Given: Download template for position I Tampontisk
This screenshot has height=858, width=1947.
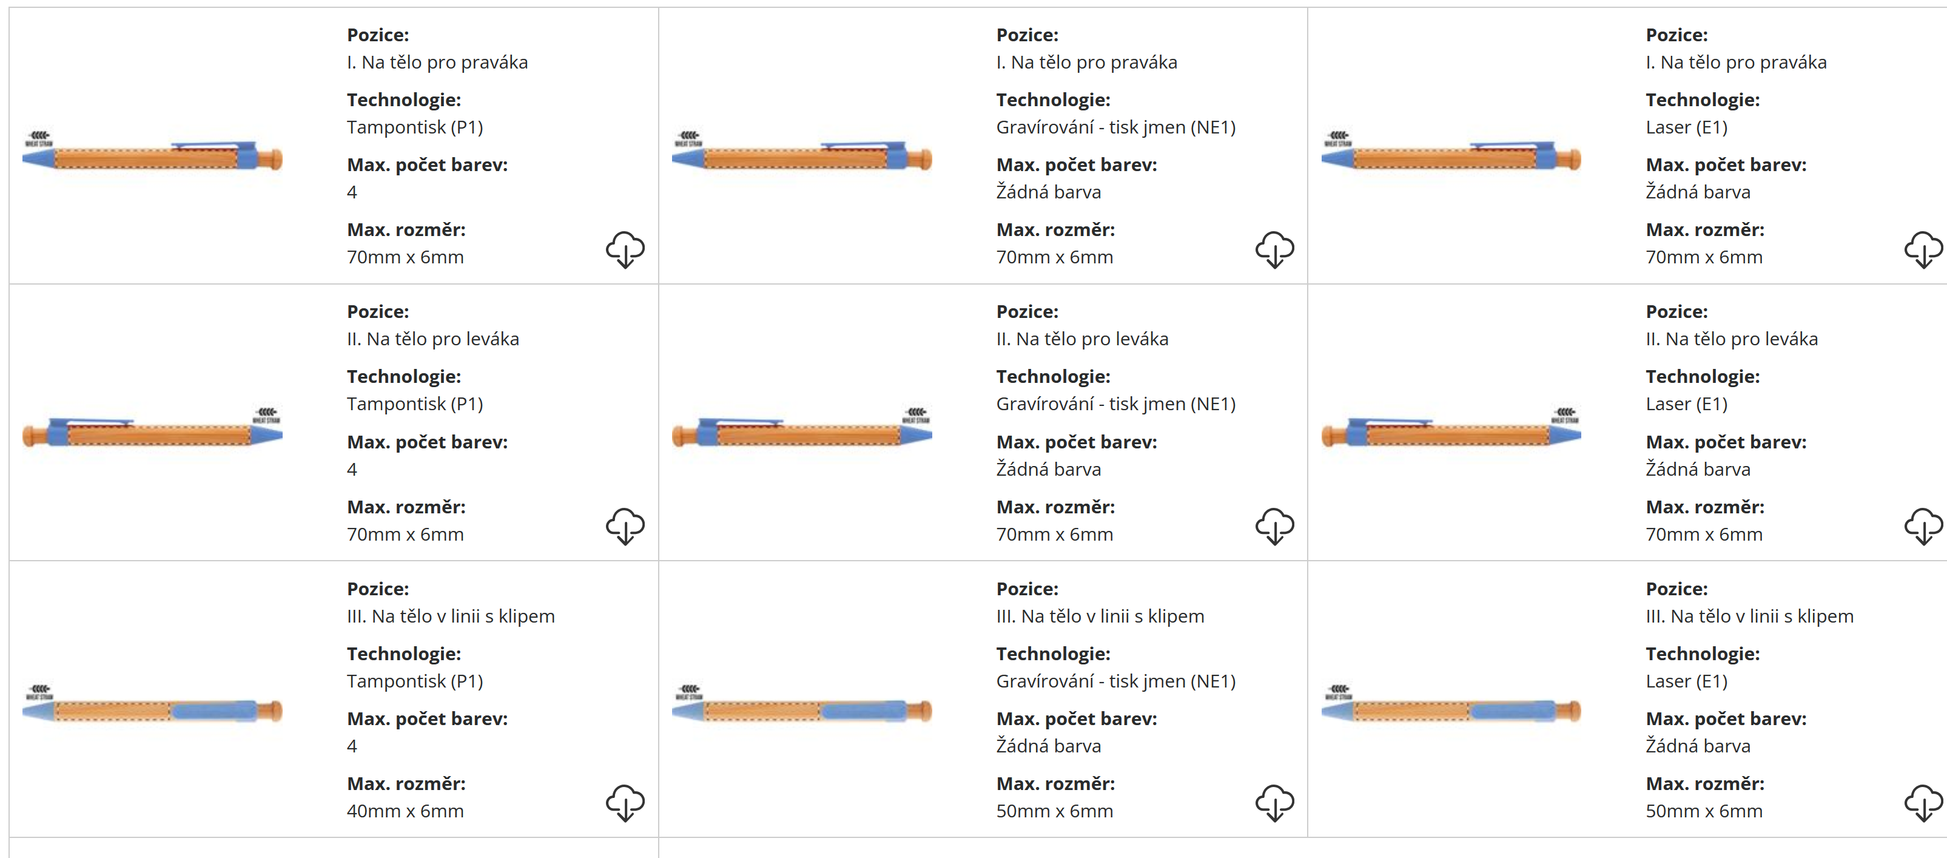Looking at the screenshot, I should tap(625, 249).
